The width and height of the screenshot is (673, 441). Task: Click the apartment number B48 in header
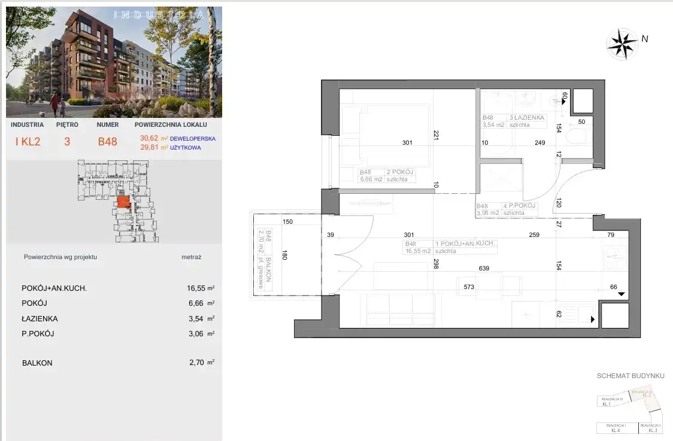[108, 142]
